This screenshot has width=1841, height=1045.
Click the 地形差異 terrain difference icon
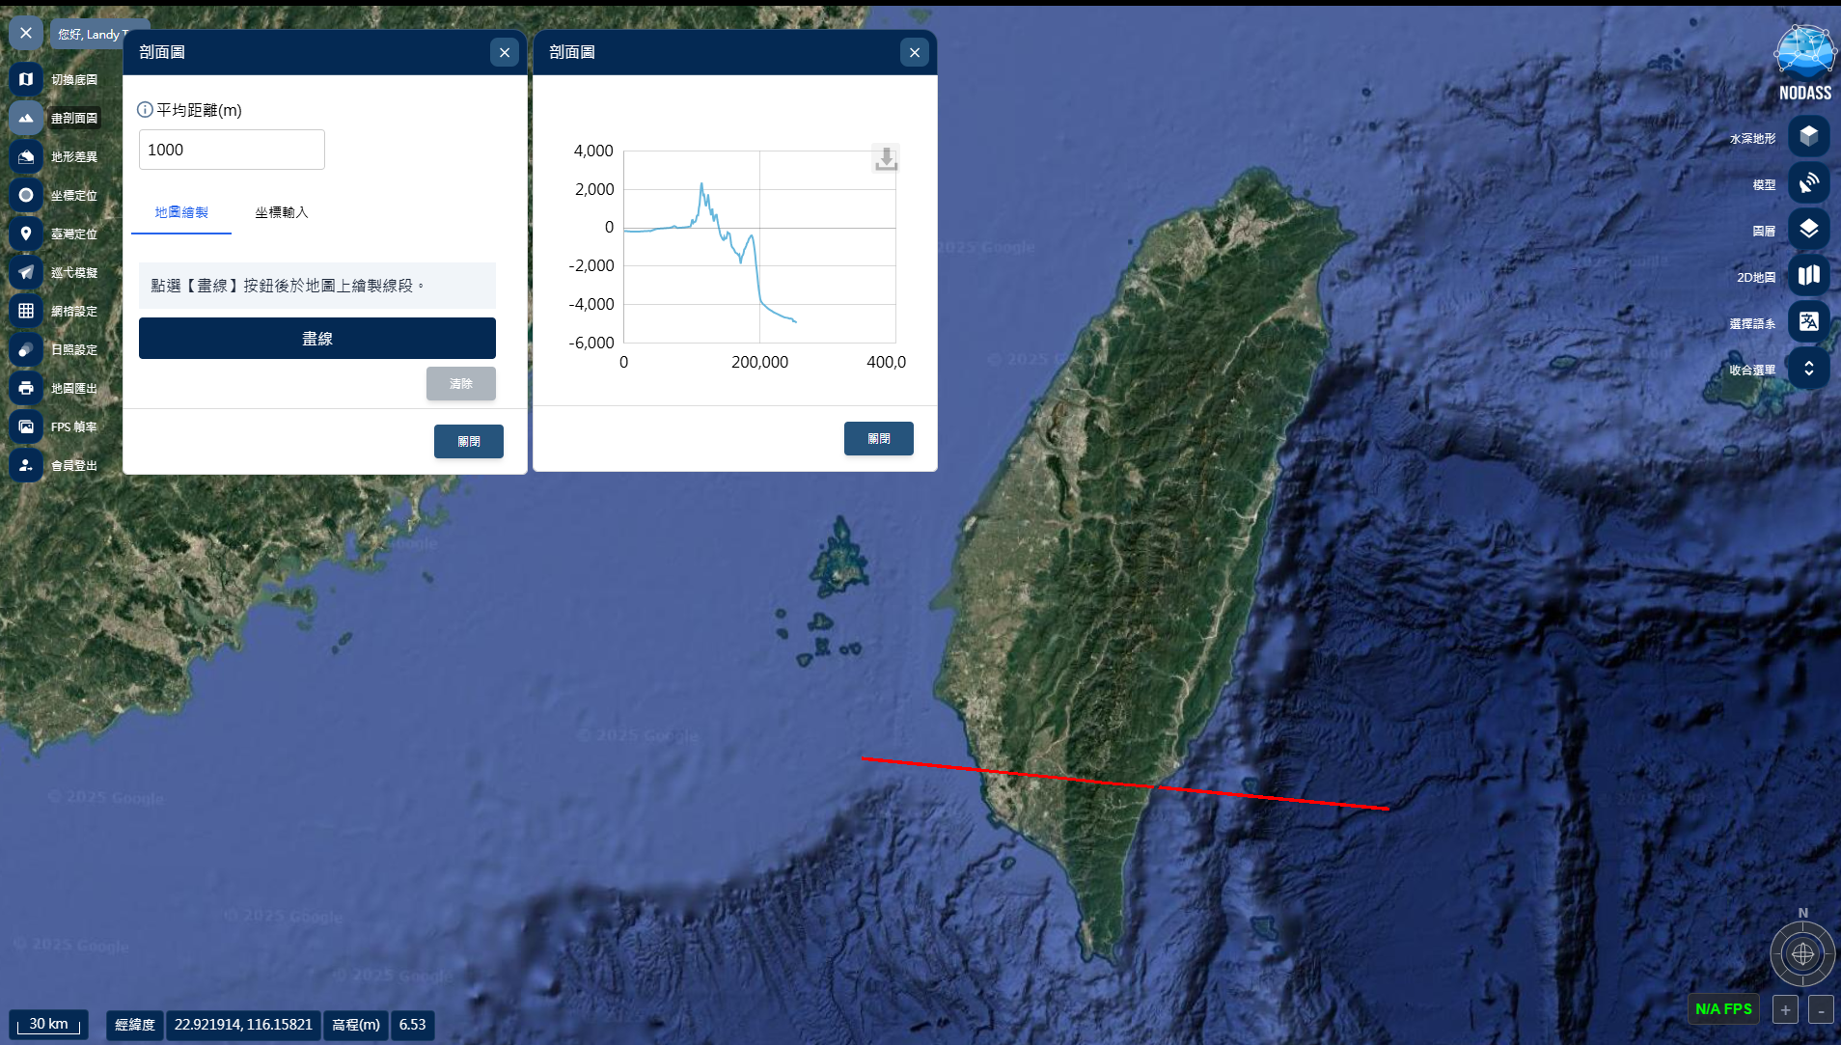point(26,156)
